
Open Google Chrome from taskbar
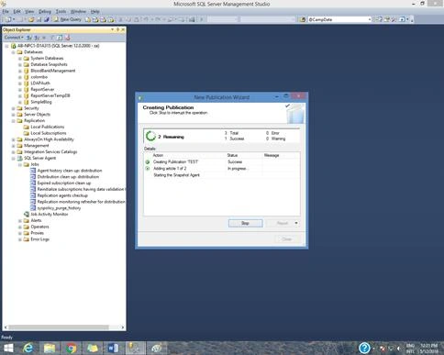click(71, 349)
